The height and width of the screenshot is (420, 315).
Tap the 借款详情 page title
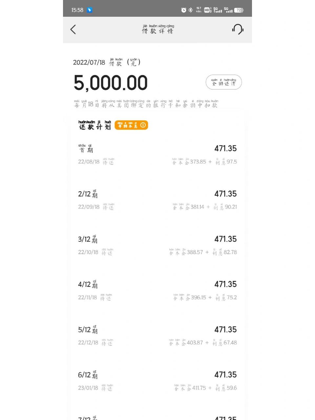(x=157, y=30)
